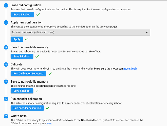Click the step 7 number badge
The image size is (167, 126).
pos(6,116)
